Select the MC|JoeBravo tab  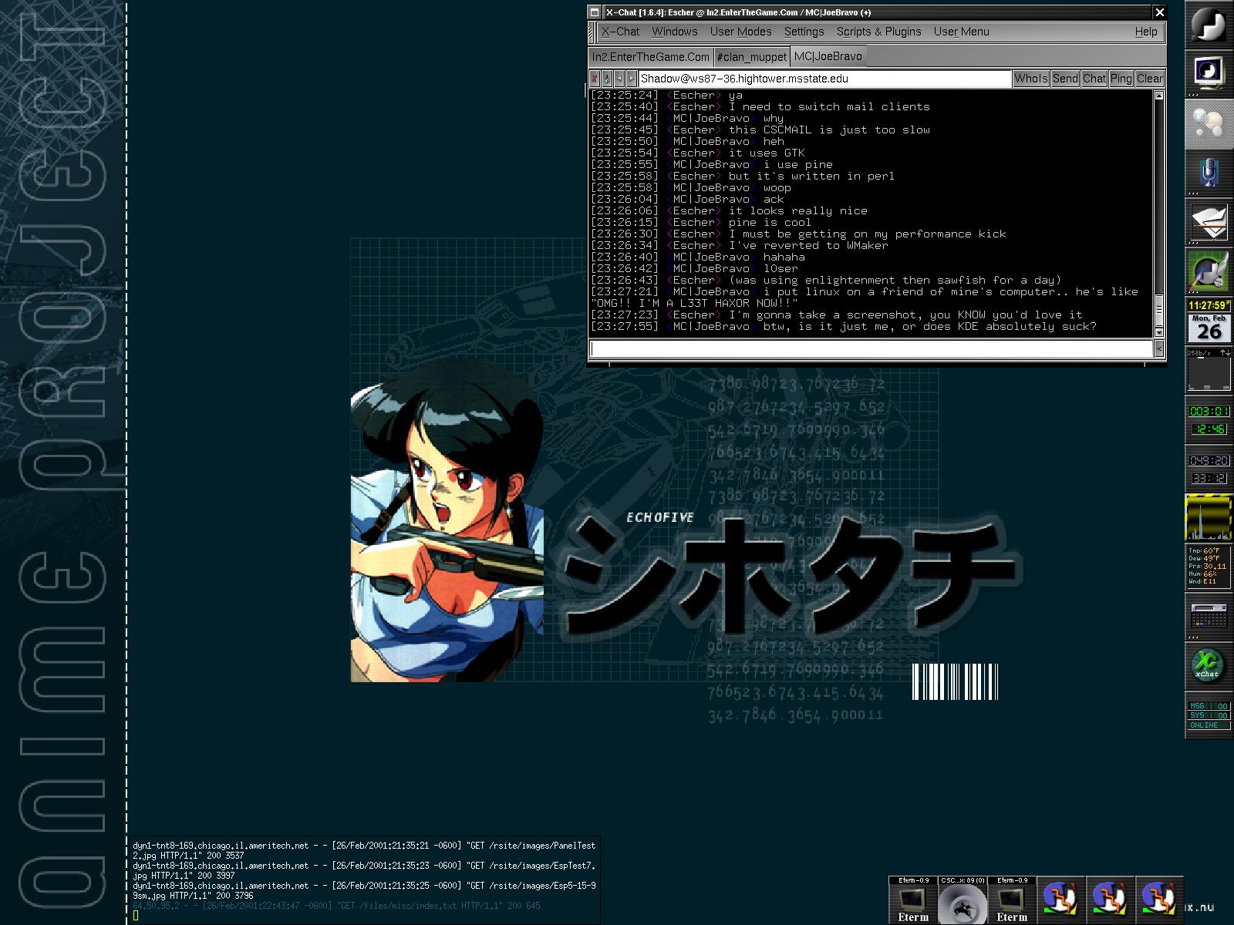[828, 56]
